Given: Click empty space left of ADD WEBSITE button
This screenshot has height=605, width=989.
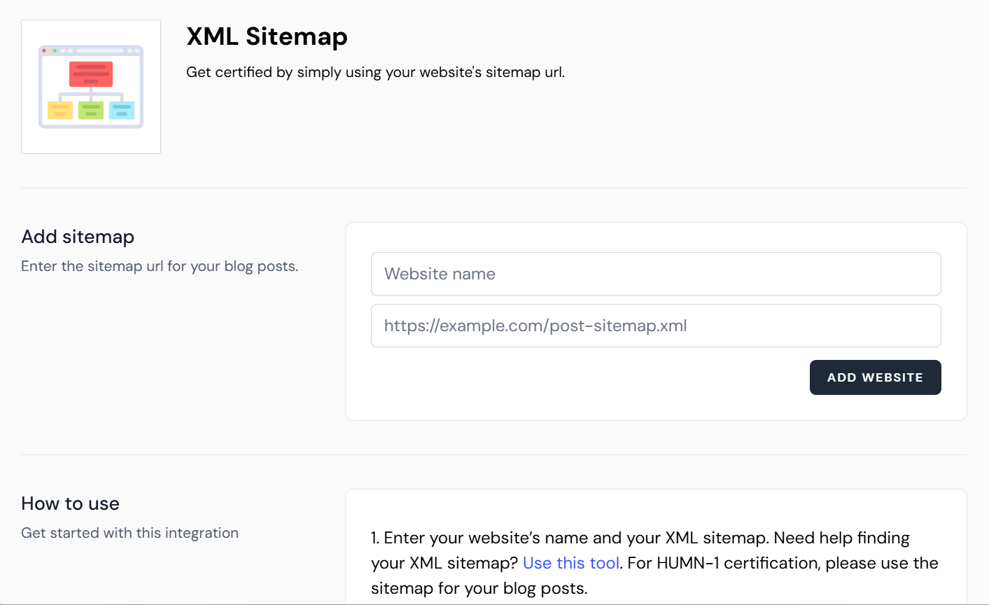Looking at the screenshot, I should [588, 377].
